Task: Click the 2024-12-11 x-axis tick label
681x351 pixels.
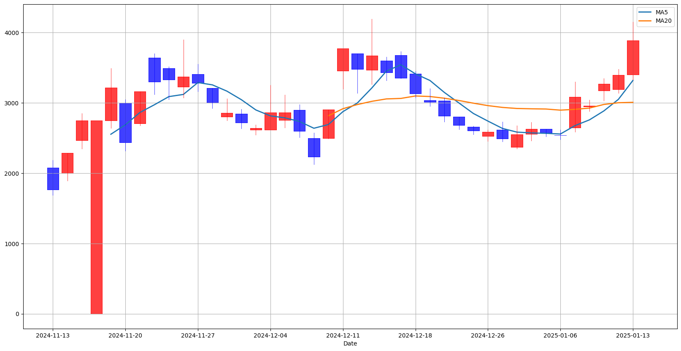Action: click(343, 335)
